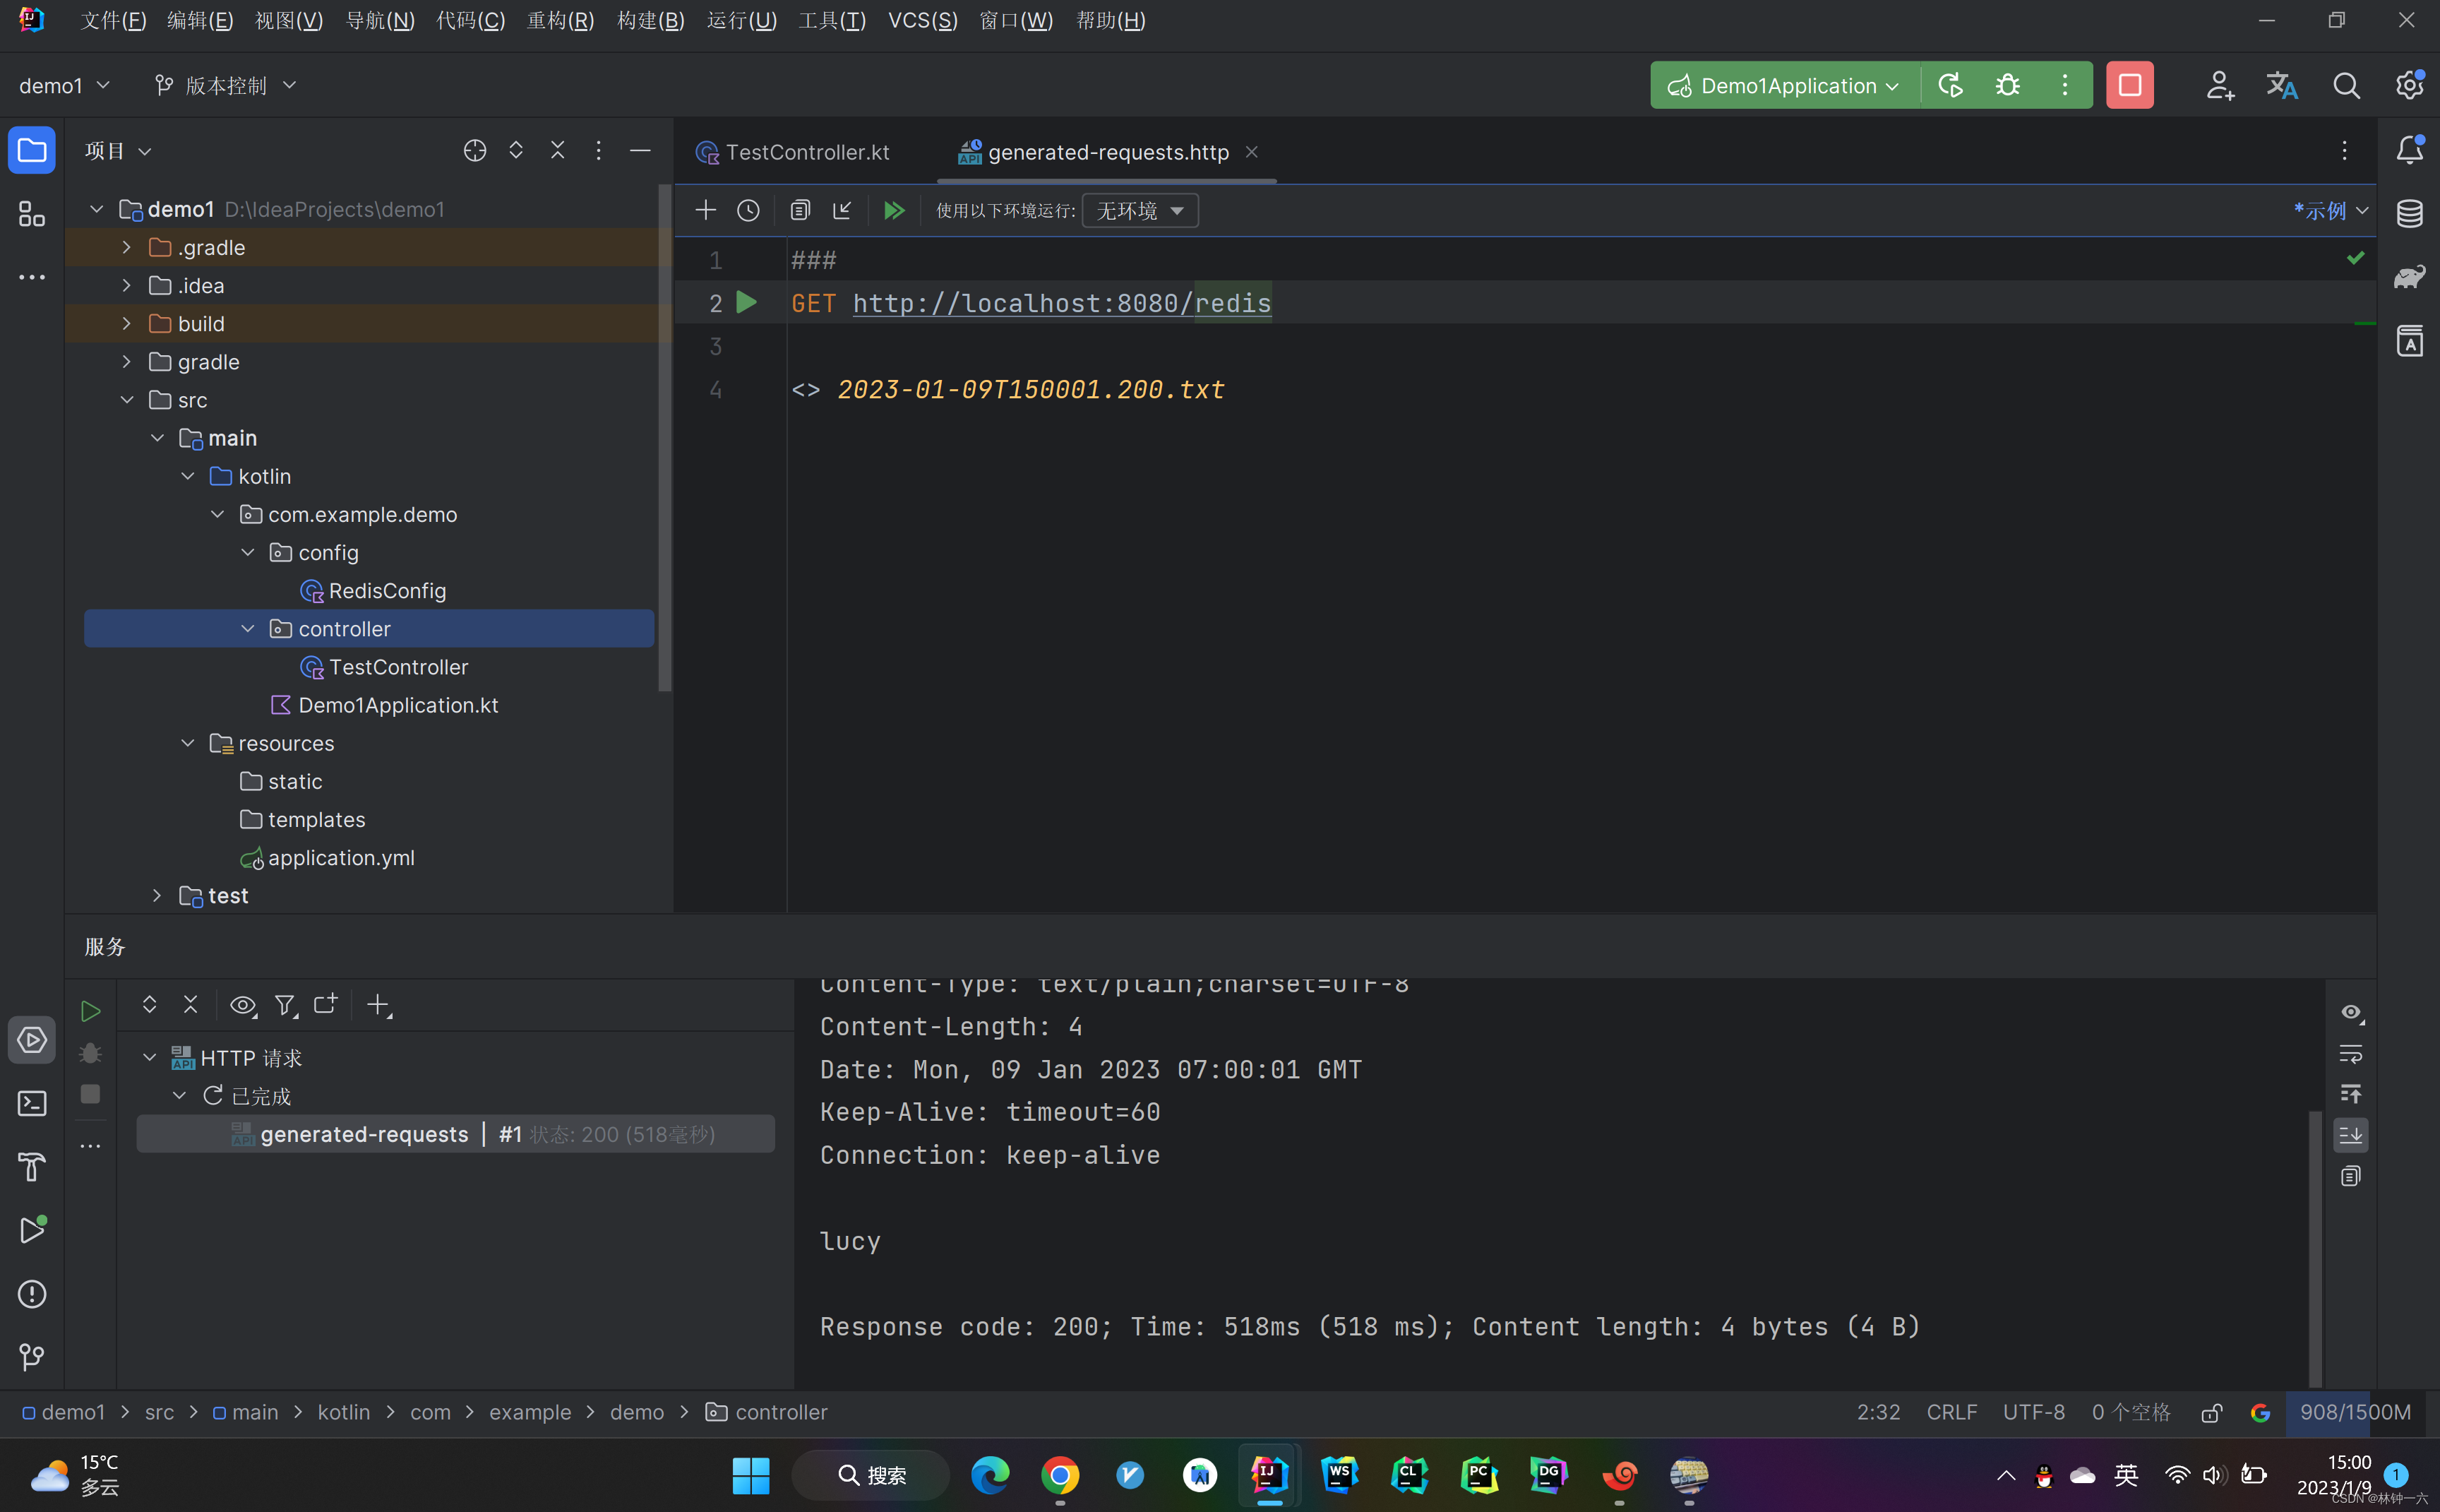This screenshot has height=1512, width=2440.
Task: Open the IDE settings gear icon
Action: [2409, 85]
